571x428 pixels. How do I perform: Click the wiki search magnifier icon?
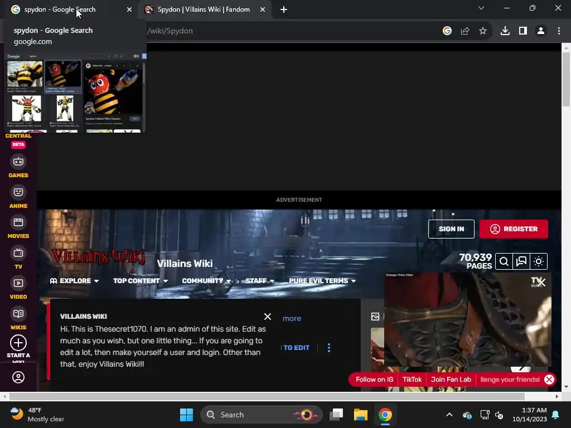point(504,261)
